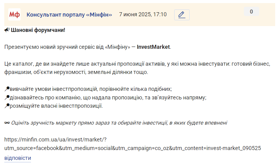Click the 7 июня 2025, 17:10 timestamp

[x=143, y=14]
